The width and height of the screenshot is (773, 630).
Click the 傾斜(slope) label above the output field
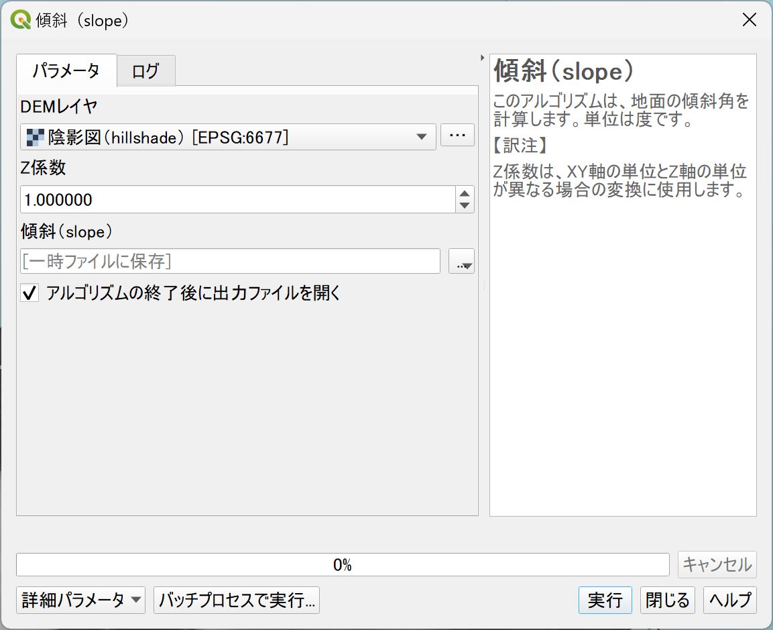(66, 231)
